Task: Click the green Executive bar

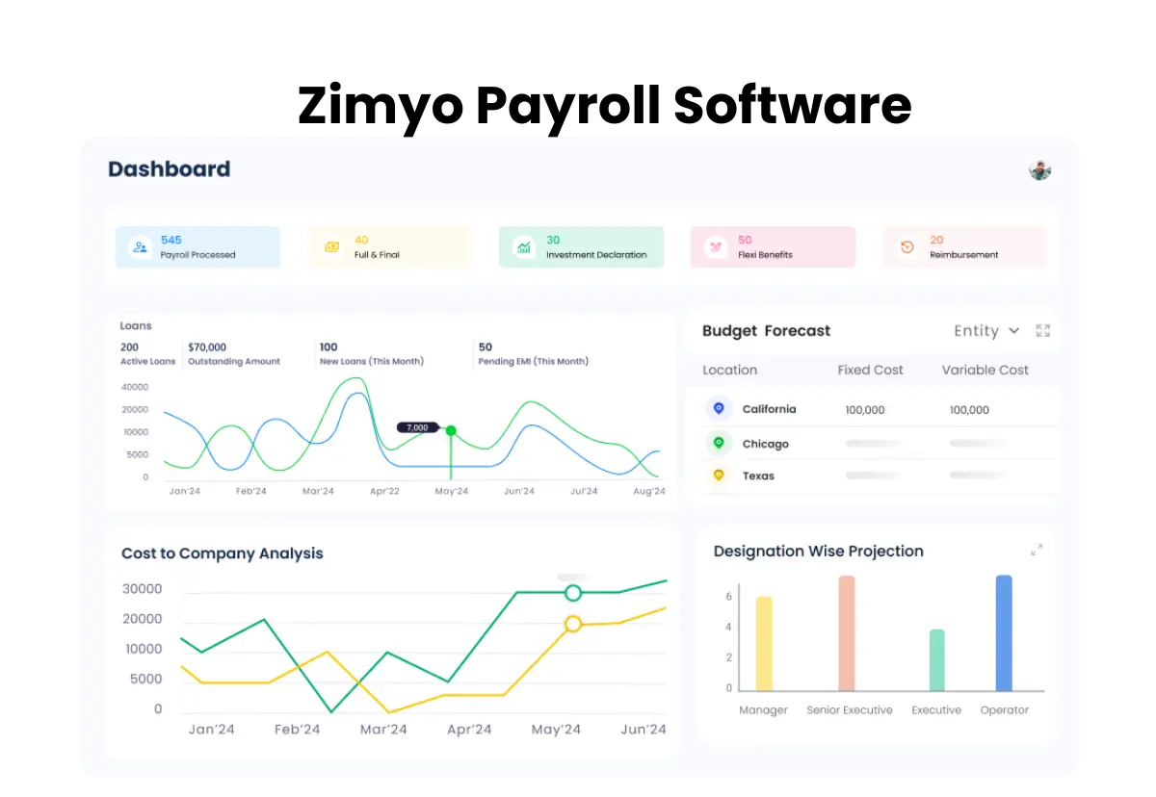Action: (936, 660)
